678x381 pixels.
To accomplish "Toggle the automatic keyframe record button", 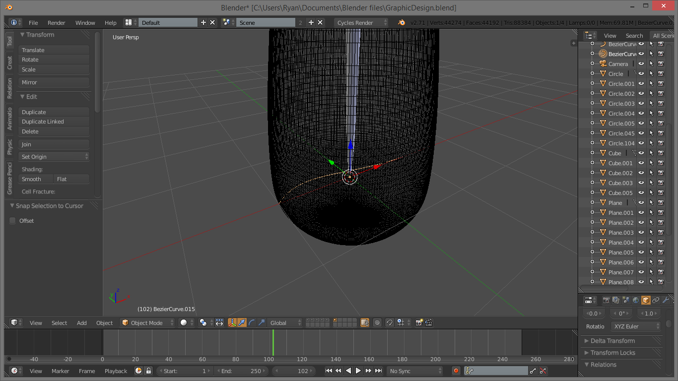I will [x=456, y=371].
